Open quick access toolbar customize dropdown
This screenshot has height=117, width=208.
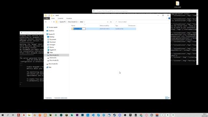(53, 16)
